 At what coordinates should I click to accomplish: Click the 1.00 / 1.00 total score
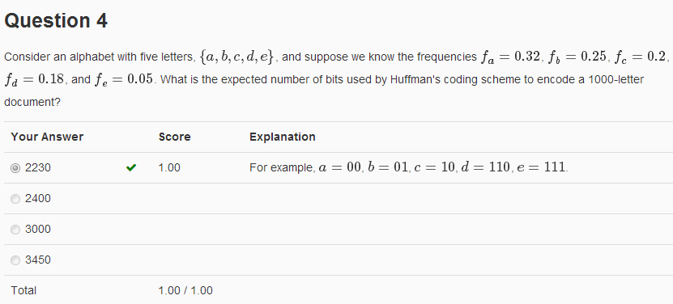(185, 290)
